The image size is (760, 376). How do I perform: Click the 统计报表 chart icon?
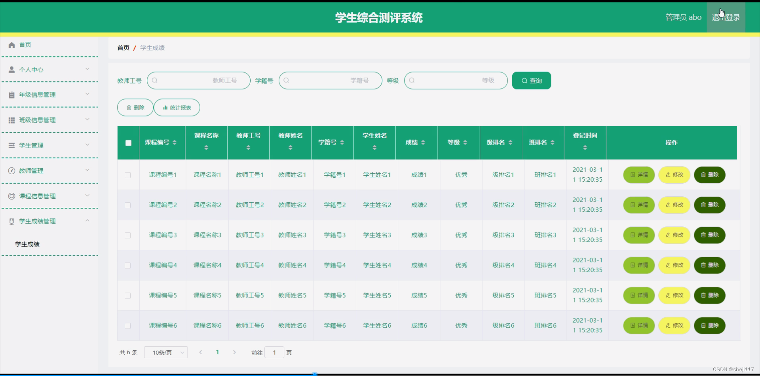165,107
